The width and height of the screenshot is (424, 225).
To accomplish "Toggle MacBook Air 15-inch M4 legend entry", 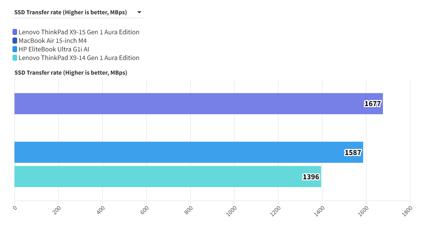I will [x=53, y=41].
